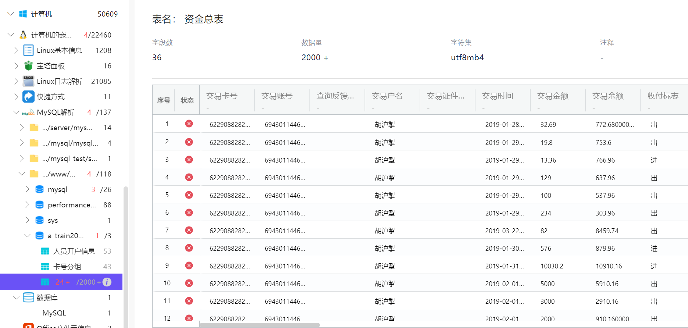Expand the sys database node
Screen dimensions: 688x328
[x=27, y=220]
